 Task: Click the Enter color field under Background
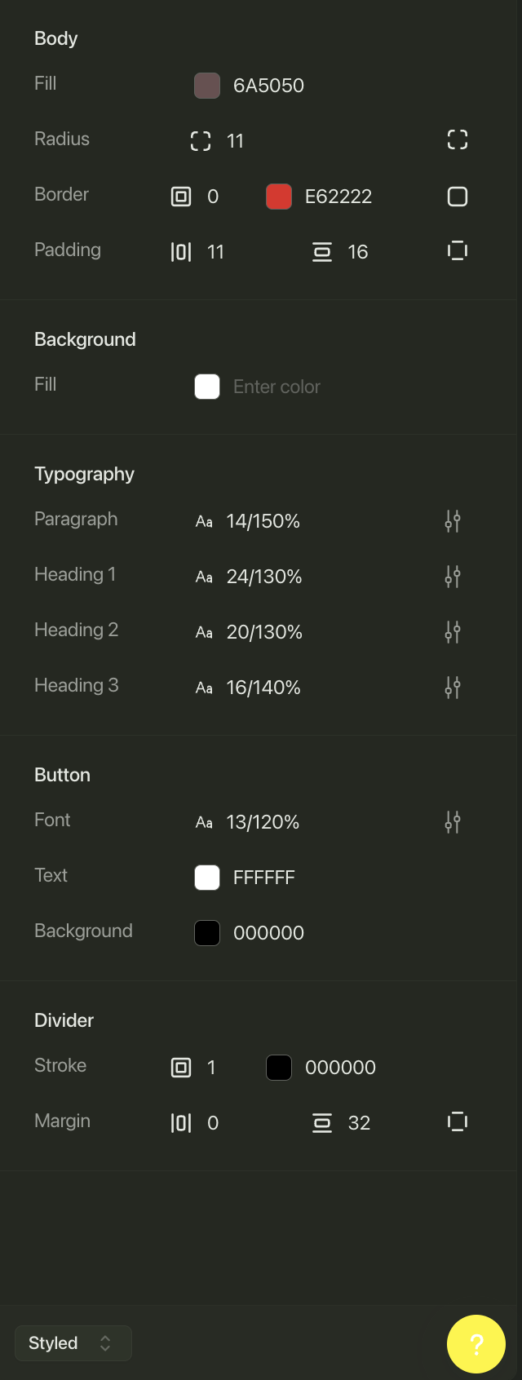[x=277, y=387]
